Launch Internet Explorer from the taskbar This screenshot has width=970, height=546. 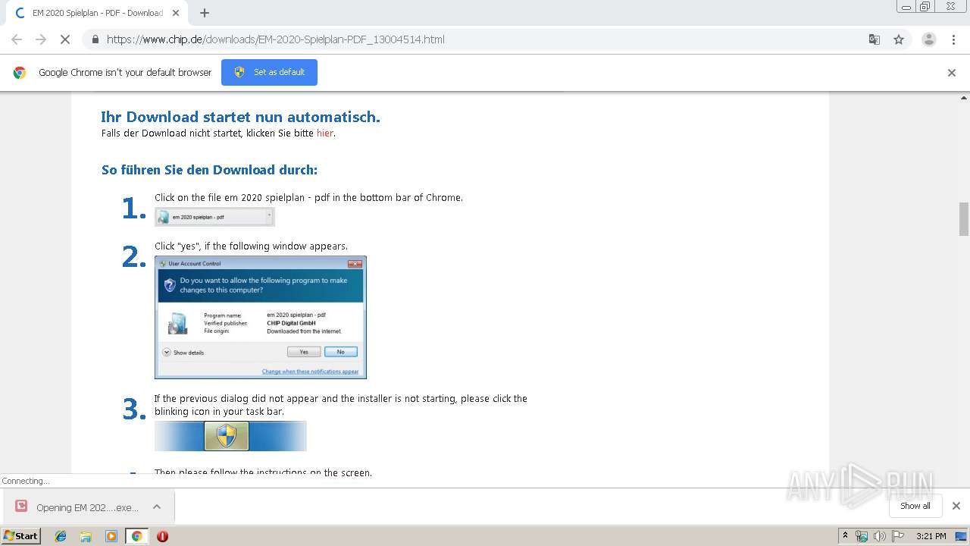(61, 536)
